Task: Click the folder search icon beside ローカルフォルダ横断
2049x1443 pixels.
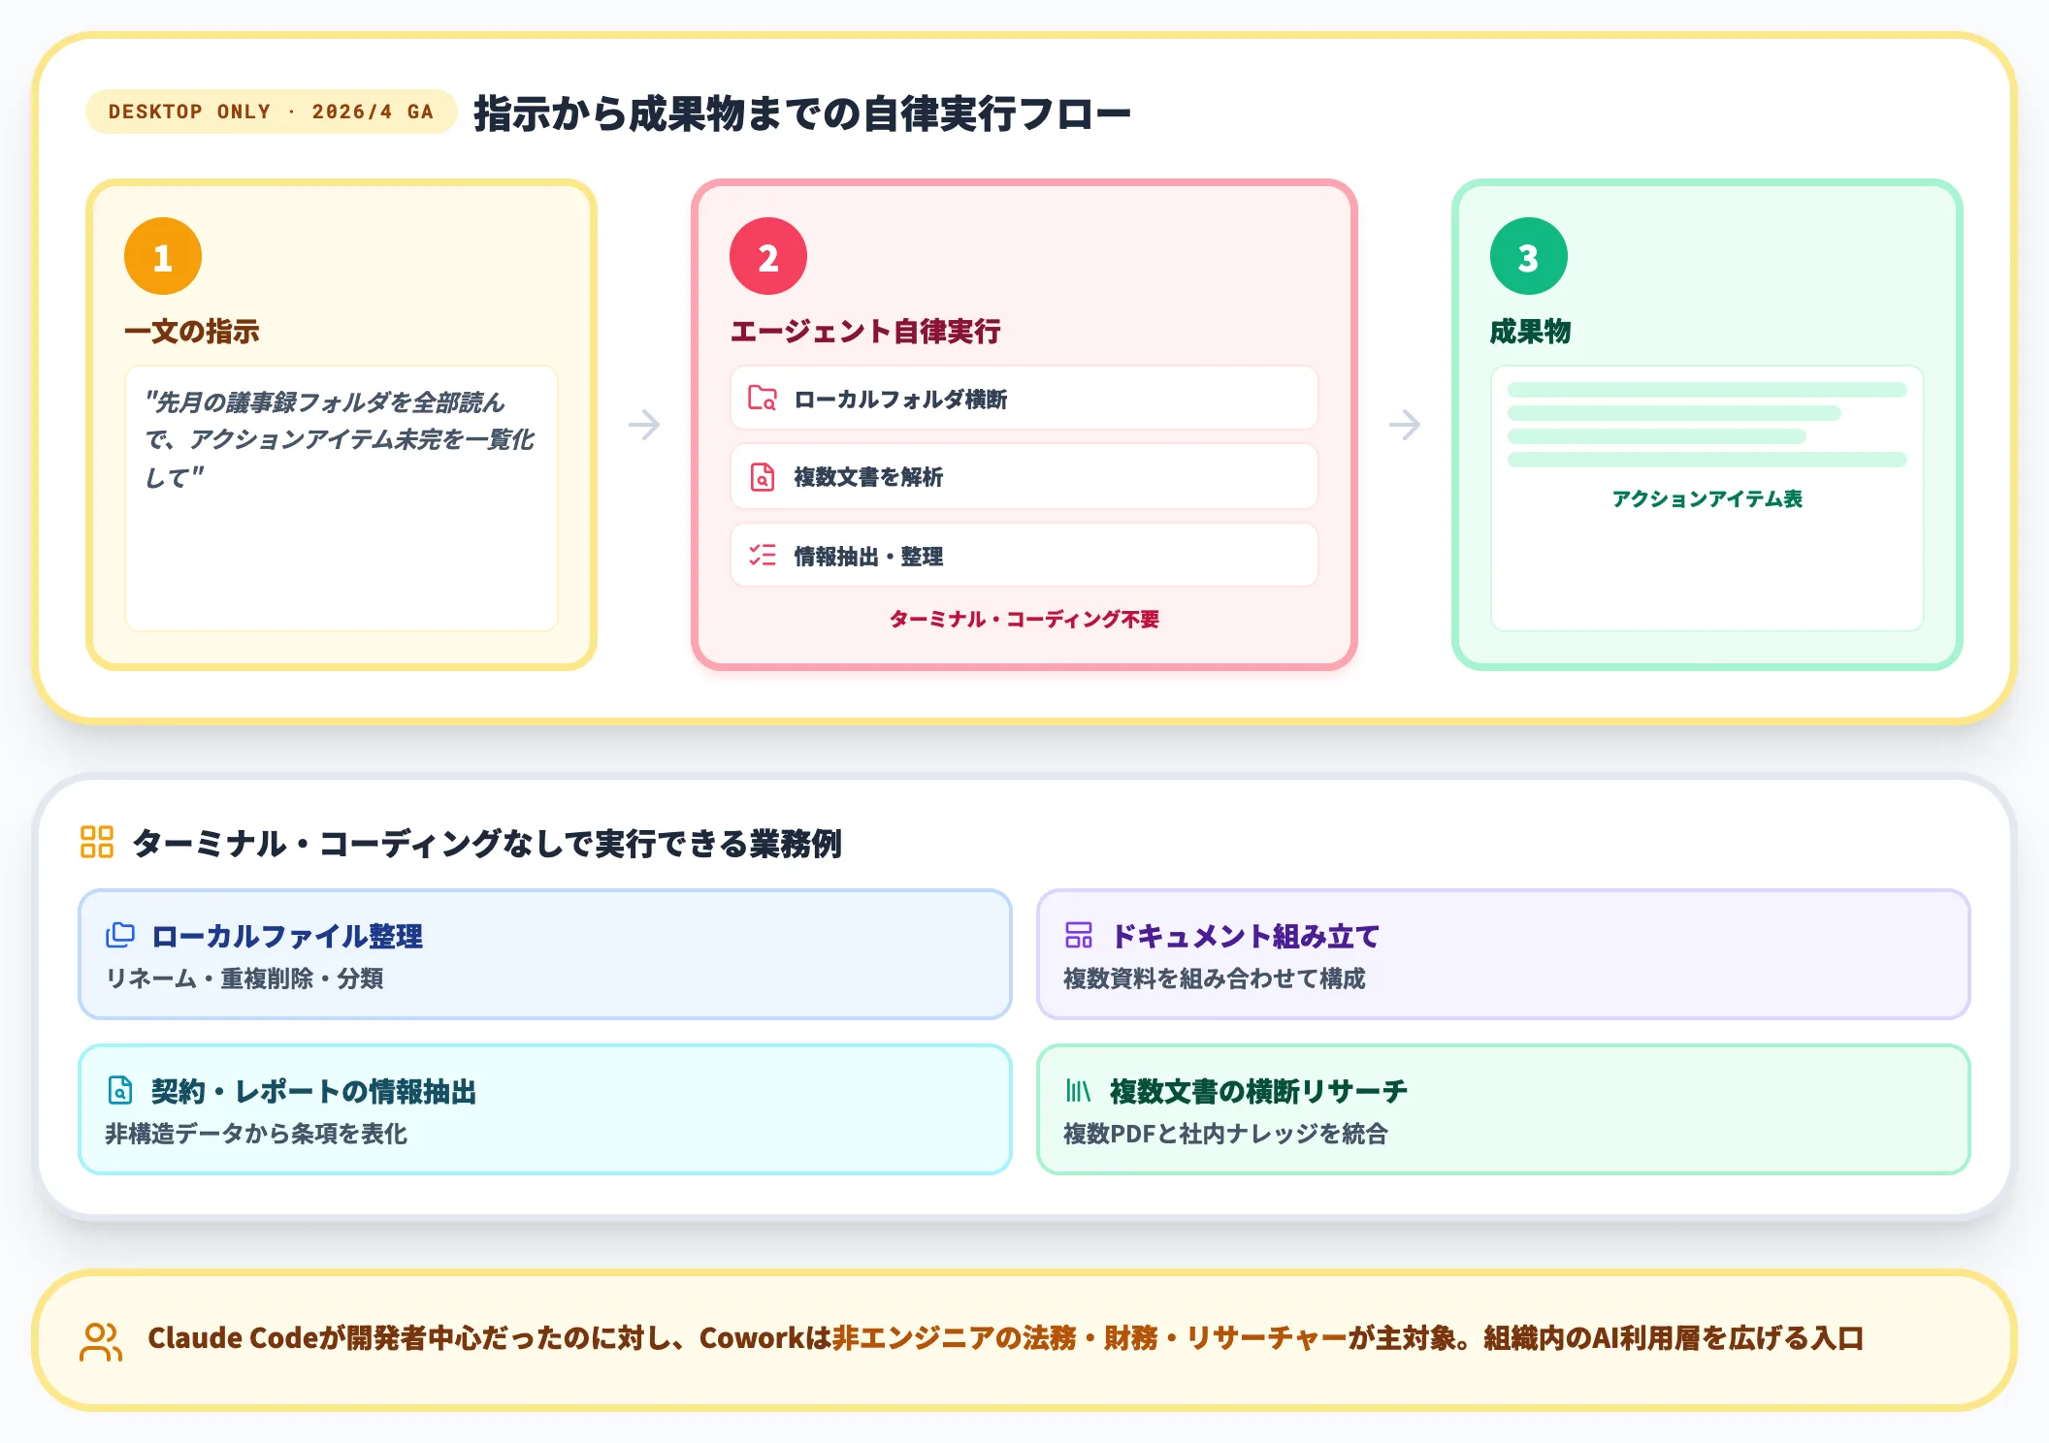Action: click(x=763, y=399)
